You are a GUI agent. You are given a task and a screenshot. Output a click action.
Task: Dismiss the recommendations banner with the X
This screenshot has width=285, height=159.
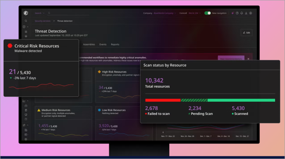point(248,59)
